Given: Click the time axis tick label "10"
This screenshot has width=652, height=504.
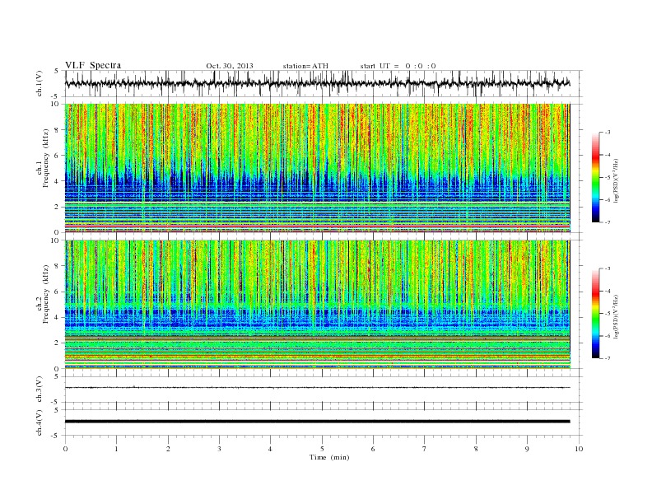Looking at the screenshot, I should pyautogui.click(x=579, y=449).
